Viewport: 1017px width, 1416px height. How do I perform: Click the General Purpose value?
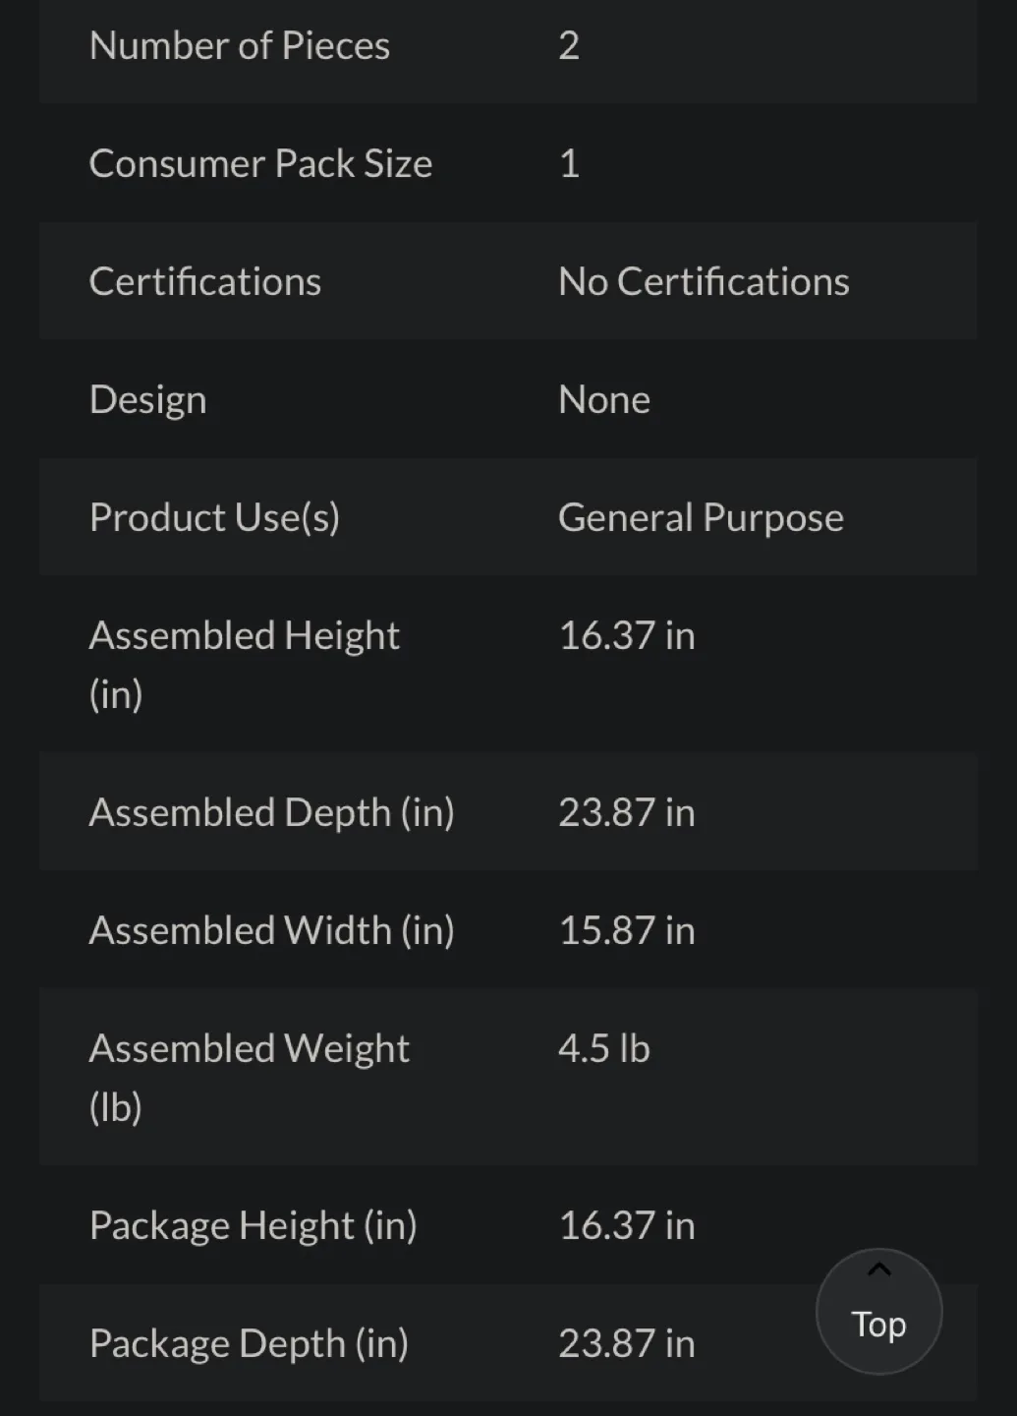point(701,518)
